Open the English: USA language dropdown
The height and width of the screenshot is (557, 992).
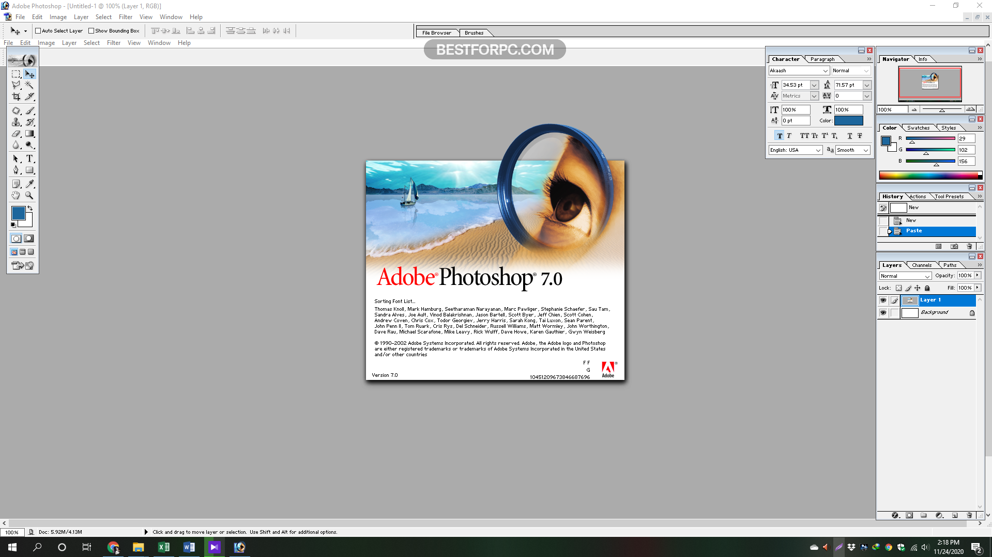tap(796, 150)
